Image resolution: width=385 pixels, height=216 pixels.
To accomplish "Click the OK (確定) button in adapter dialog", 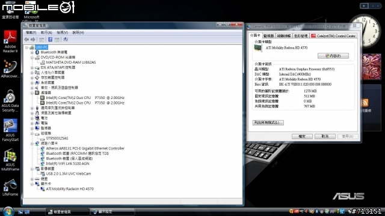I will (302, 136).
